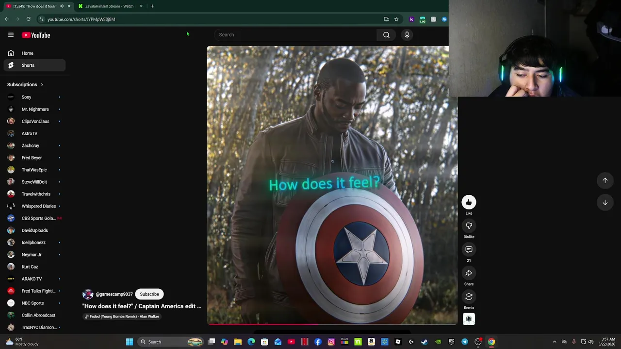Screen dimensions: 621x349
Task: Open @gamescamp9037 channel handle
Action: click(114, 294)
